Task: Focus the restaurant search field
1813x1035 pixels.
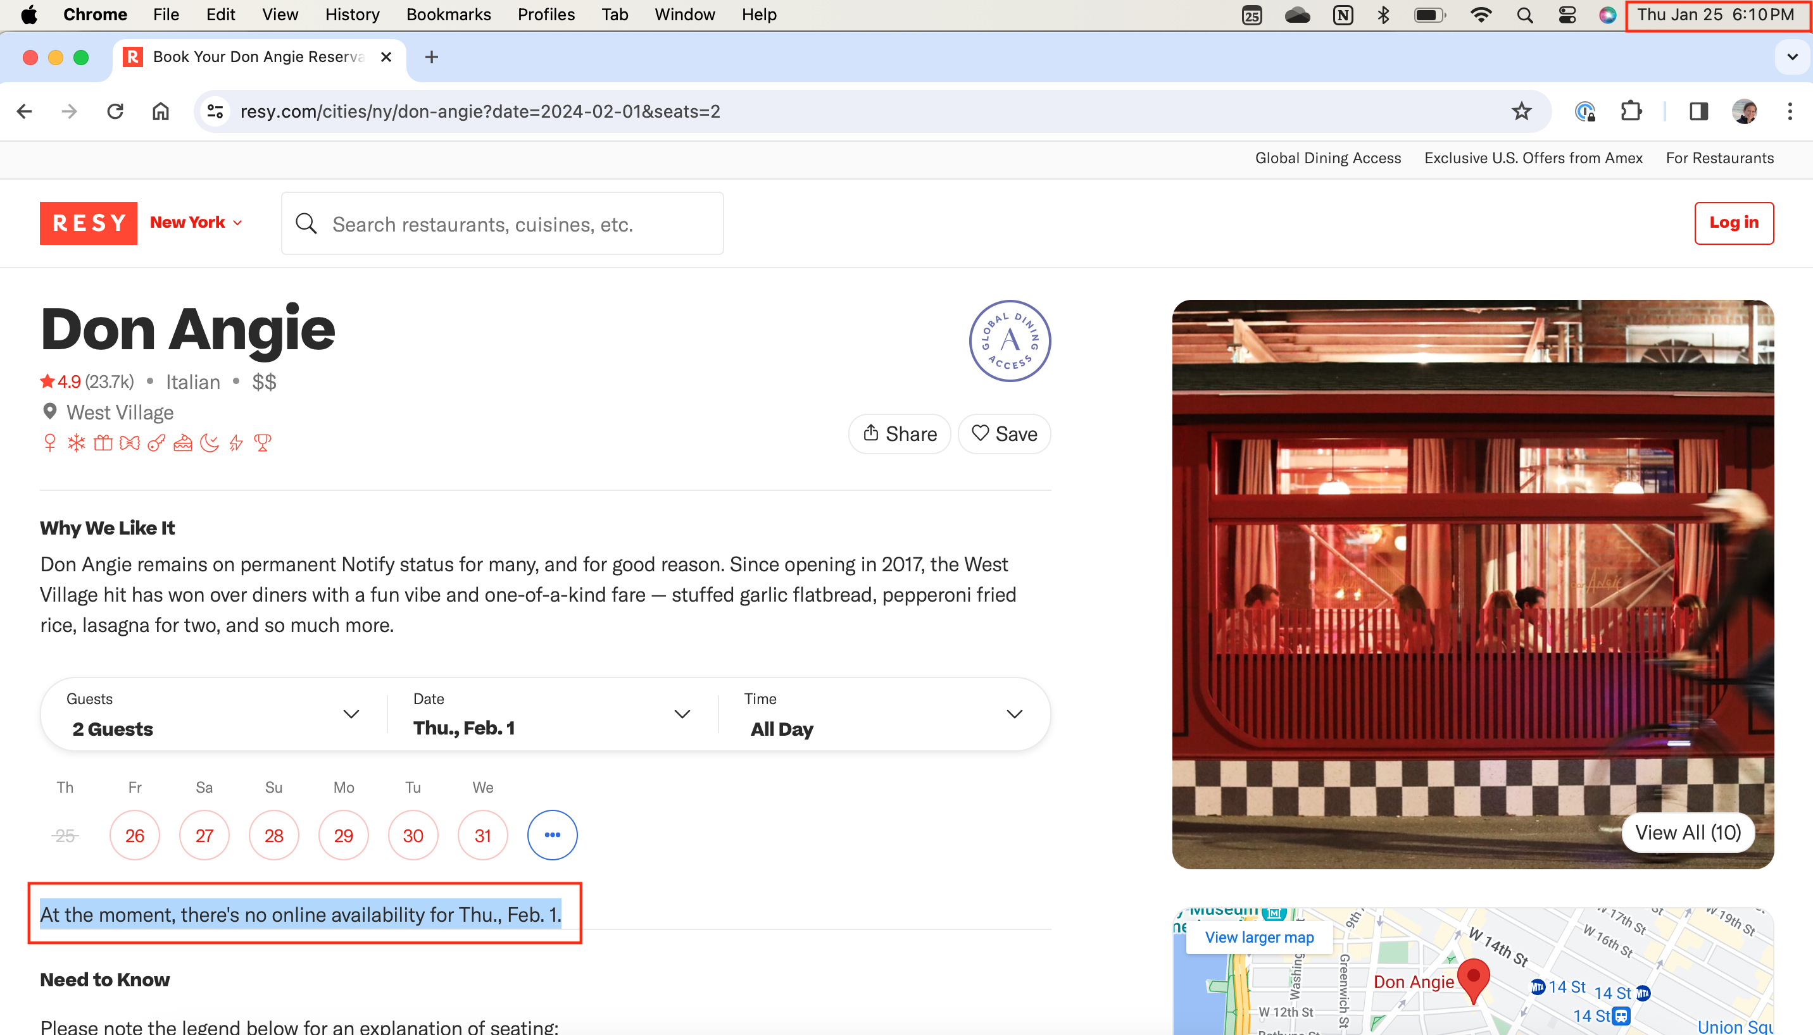Action: [502, 223]
